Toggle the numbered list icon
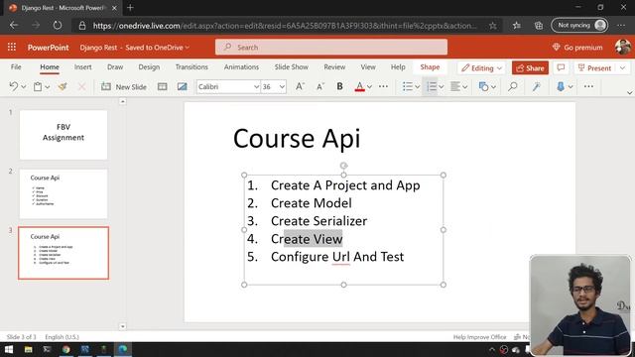 pyautogui.click(x=432, y=86)
